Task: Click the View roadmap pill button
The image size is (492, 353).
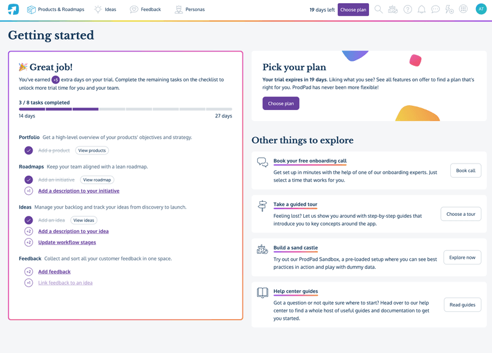Action: pyautogui.click(x=97, y=180)
